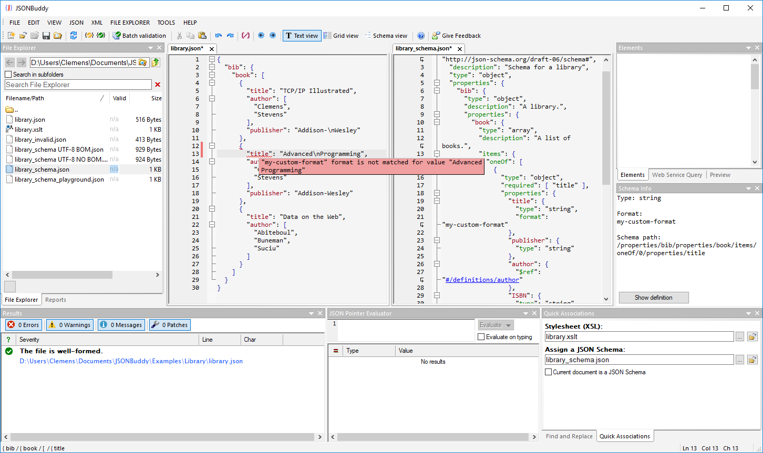This screenshot has height=453, width=763.
Task: Clear File Explorer search with red X
Action: [158, 85]
